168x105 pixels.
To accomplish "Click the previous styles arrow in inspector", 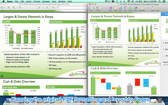I will coord(162,25).
